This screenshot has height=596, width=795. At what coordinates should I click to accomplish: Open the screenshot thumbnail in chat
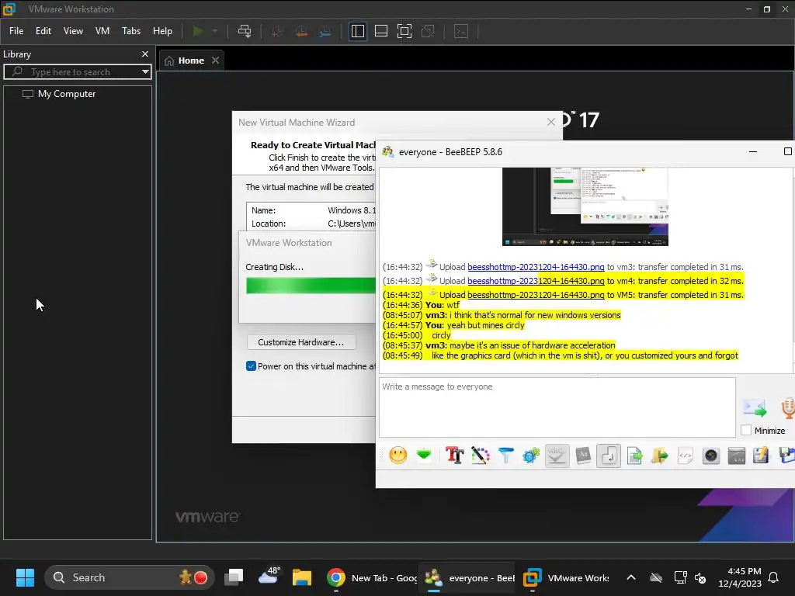[585, 206]
